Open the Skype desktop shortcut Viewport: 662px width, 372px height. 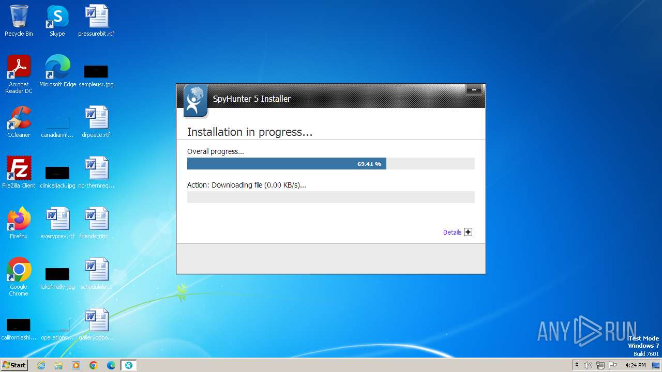pos(57,21)
